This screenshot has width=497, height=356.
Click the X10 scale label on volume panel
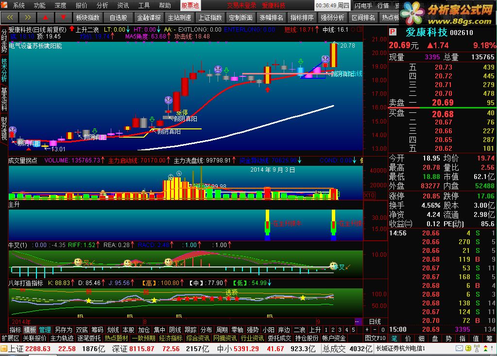370,195
